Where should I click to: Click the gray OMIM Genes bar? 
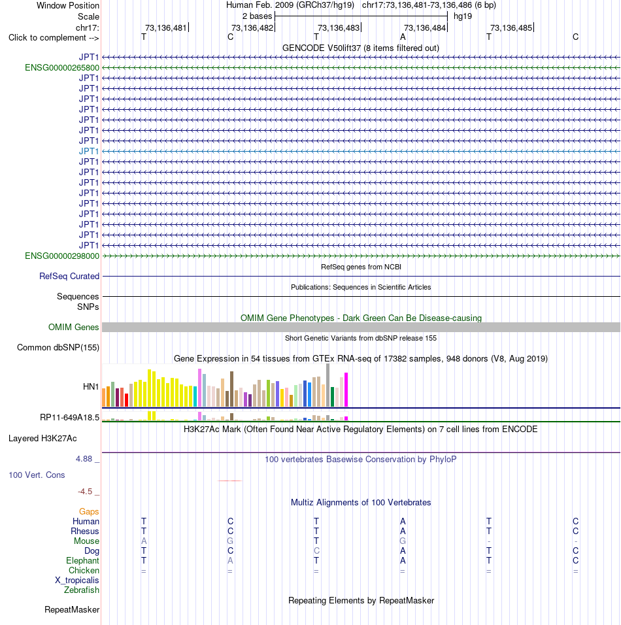point(361,328)
